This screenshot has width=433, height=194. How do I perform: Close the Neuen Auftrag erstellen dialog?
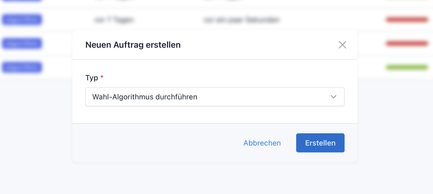coord(342,45)
